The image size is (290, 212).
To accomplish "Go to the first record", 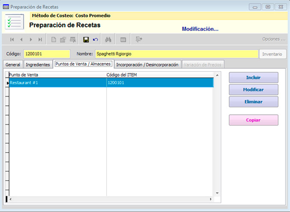I will click(x=12, y=40).
